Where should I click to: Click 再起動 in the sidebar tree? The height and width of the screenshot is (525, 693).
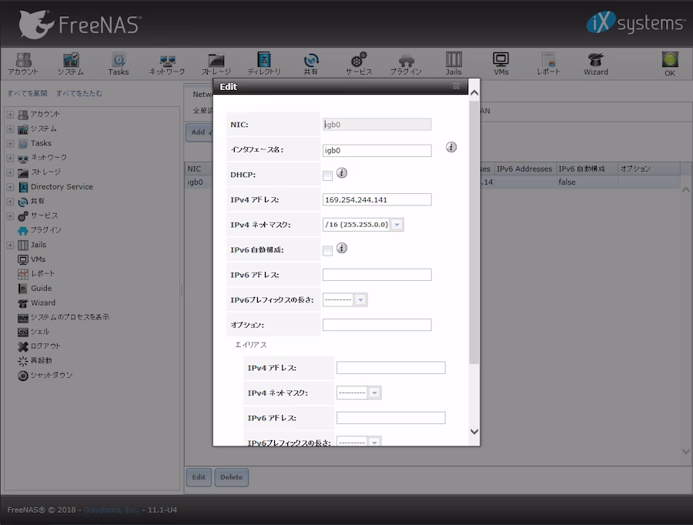tap(35, 360)
